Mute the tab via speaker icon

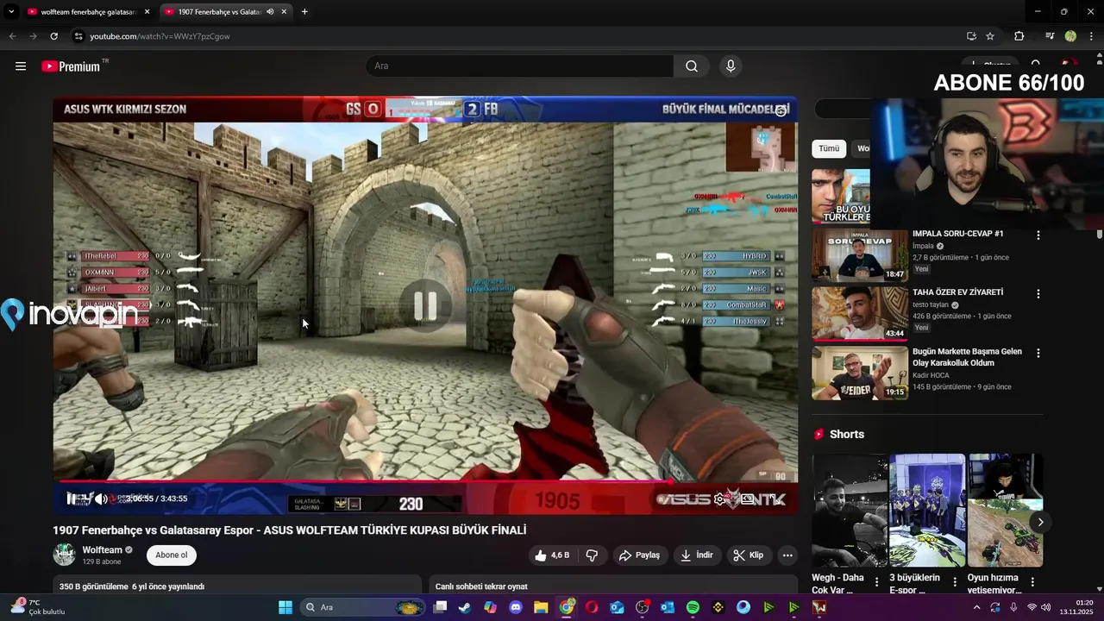click(270, 11)
